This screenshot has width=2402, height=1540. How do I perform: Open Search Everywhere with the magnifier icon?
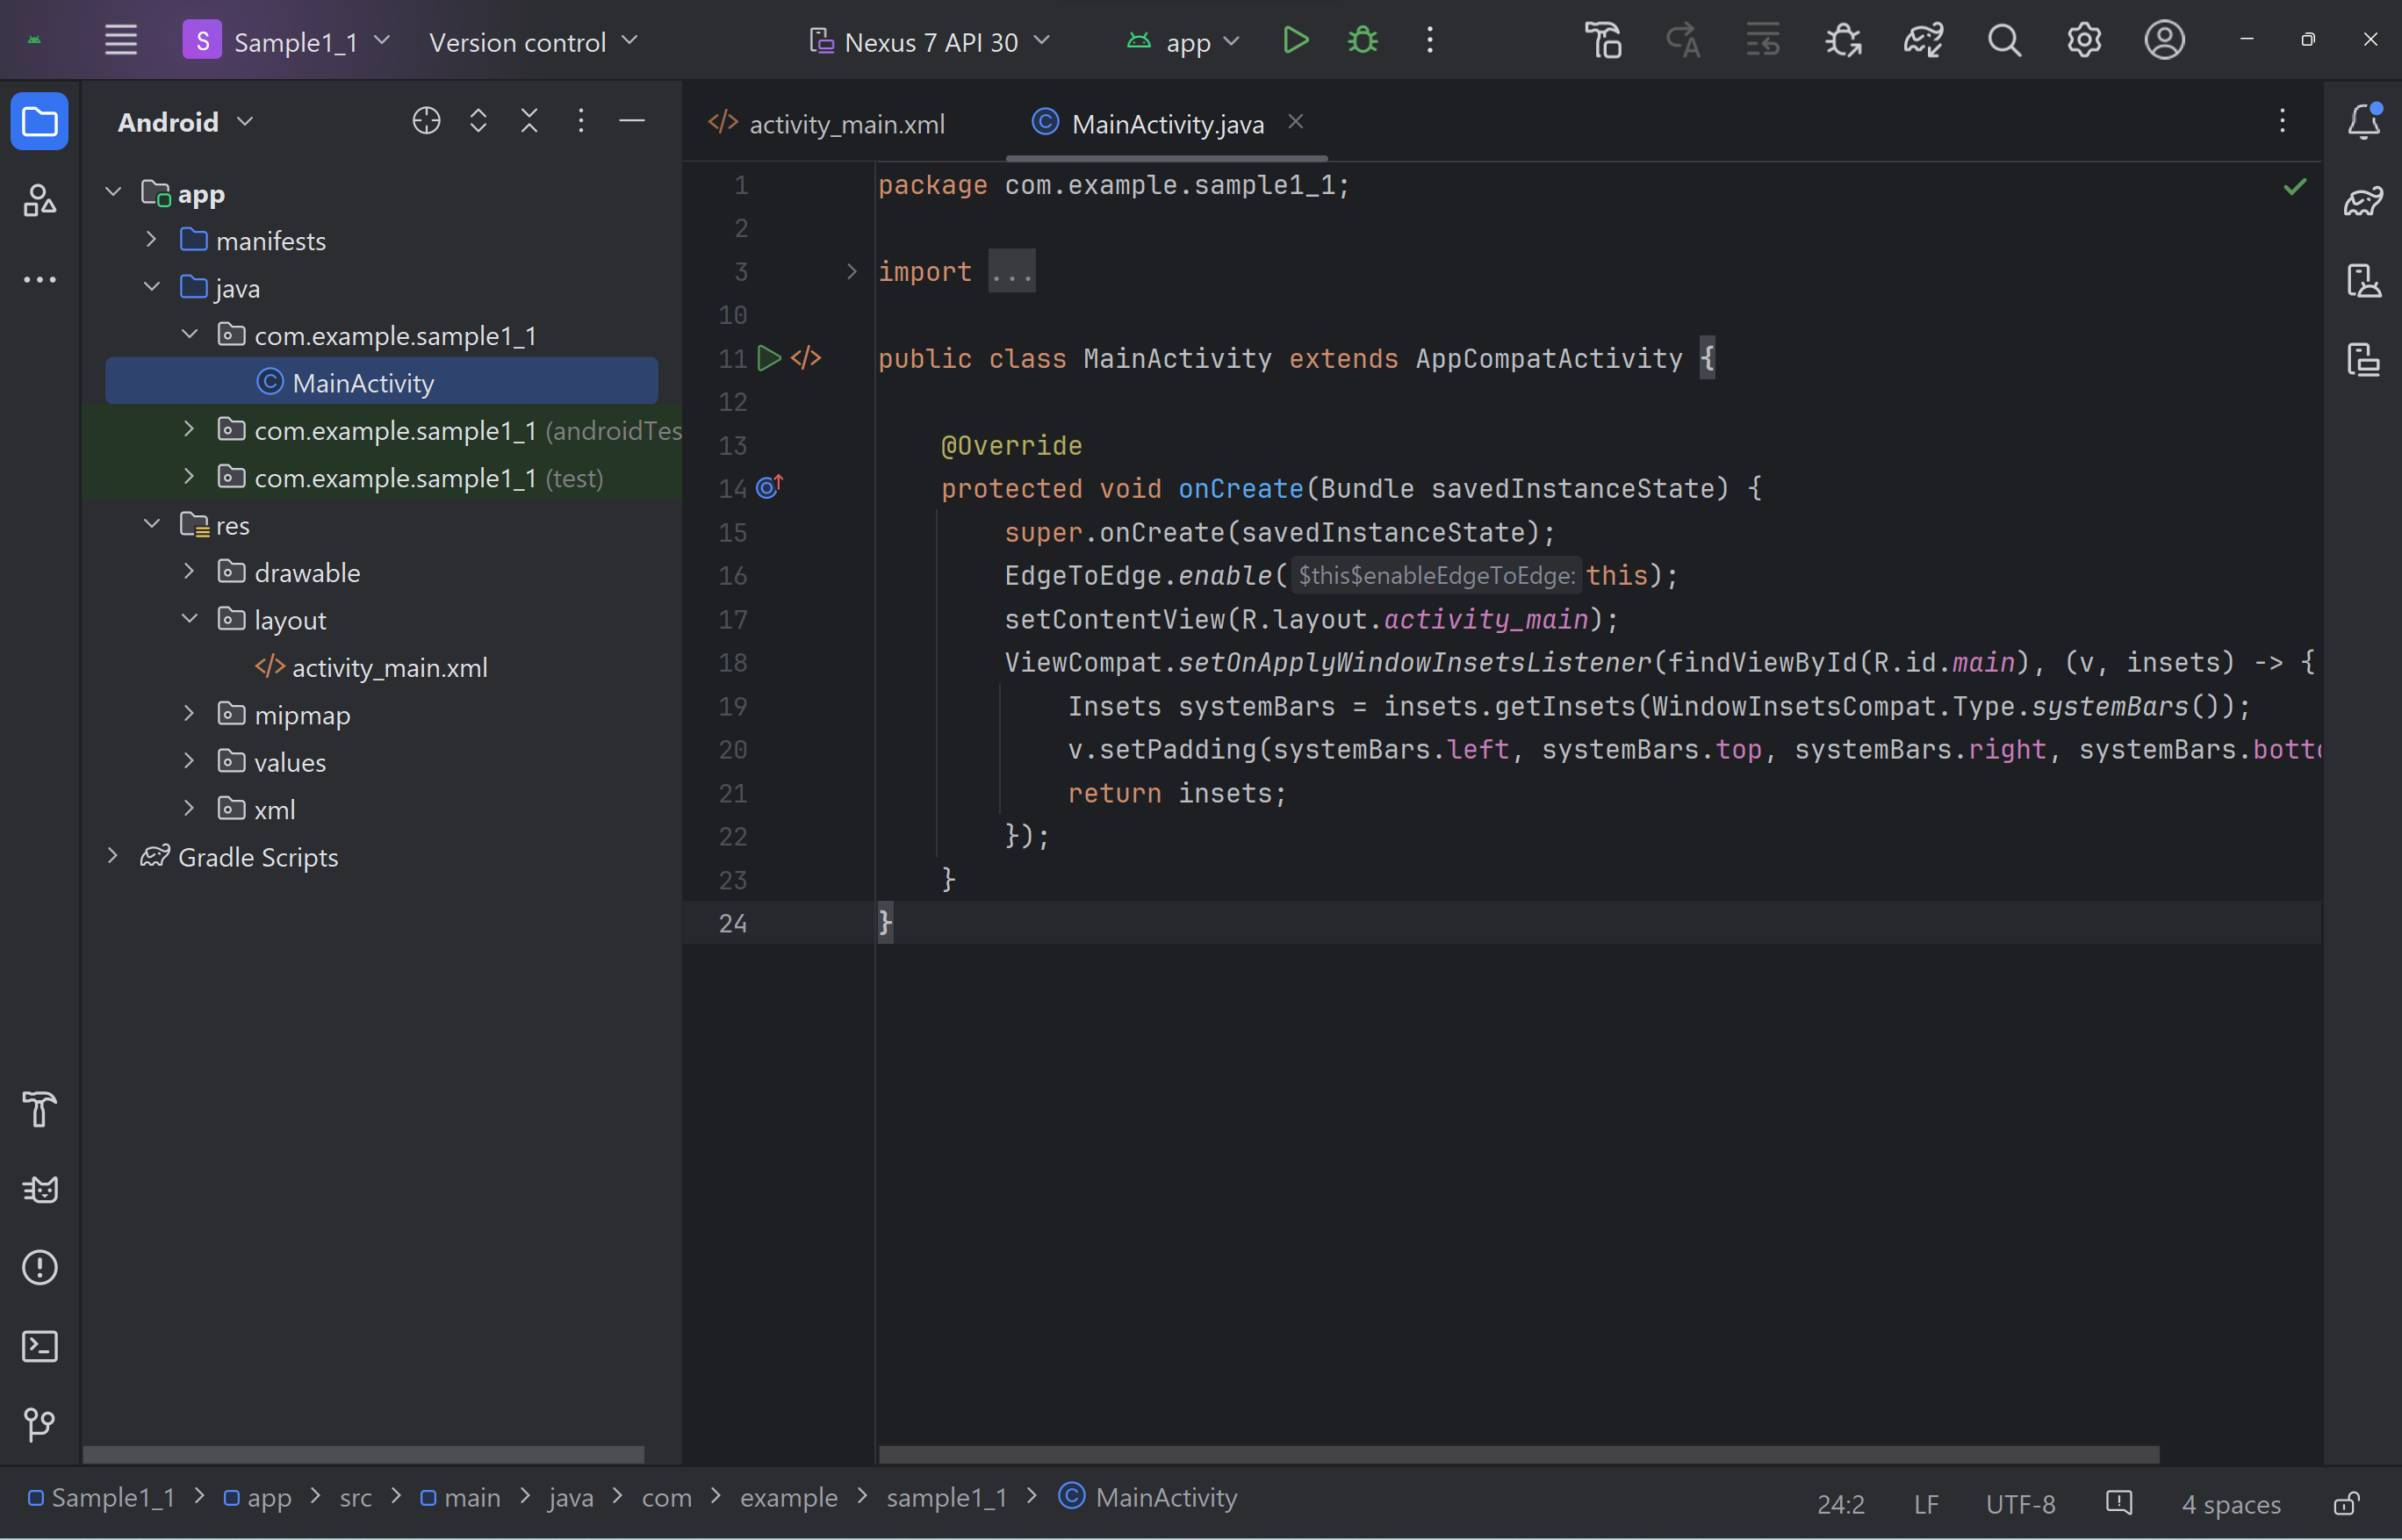[x=2004, y=41]
